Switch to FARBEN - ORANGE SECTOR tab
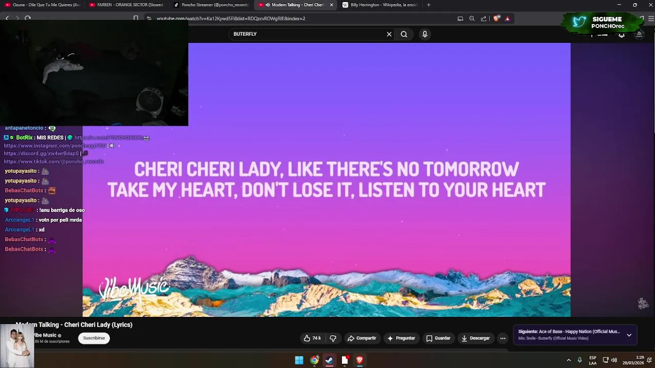The width and height of the screenshot is (655, 368). (126, 5)
